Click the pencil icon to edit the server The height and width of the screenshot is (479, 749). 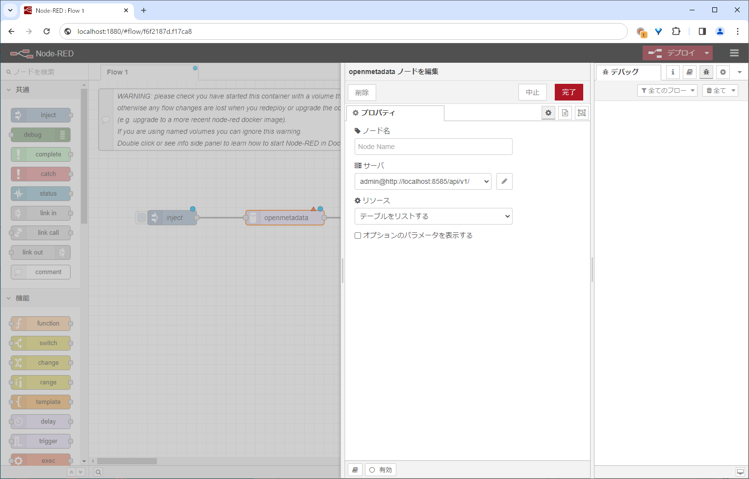[x=504, y=181]
